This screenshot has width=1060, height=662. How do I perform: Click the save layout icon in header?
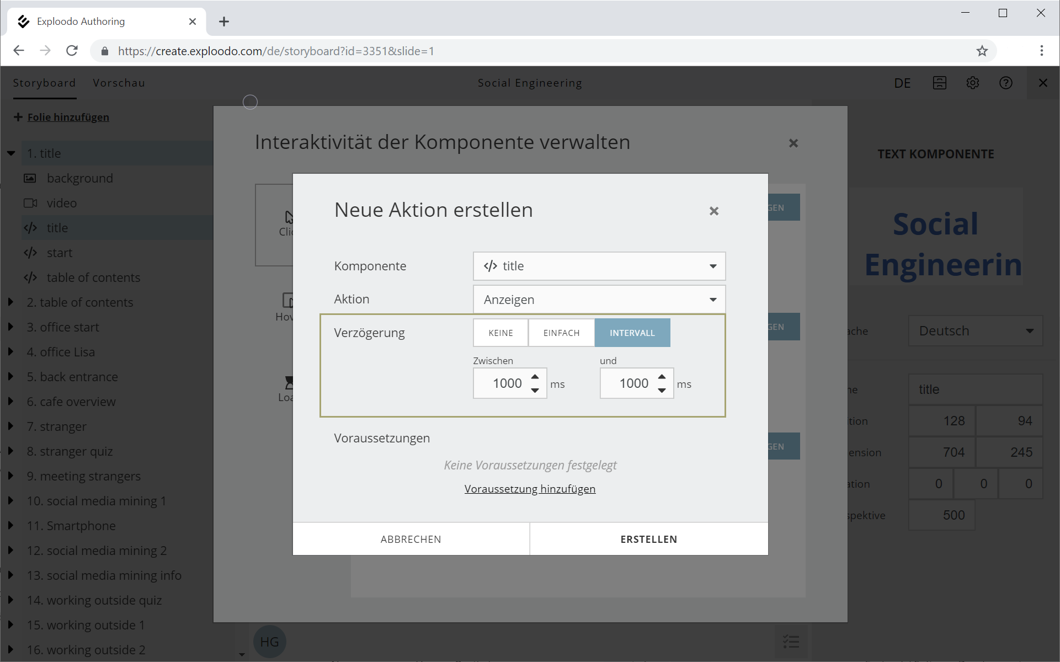[939, 83]
